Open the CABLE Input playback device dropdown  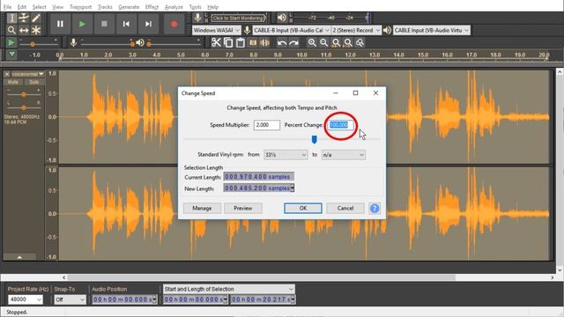tap(431, 30)
